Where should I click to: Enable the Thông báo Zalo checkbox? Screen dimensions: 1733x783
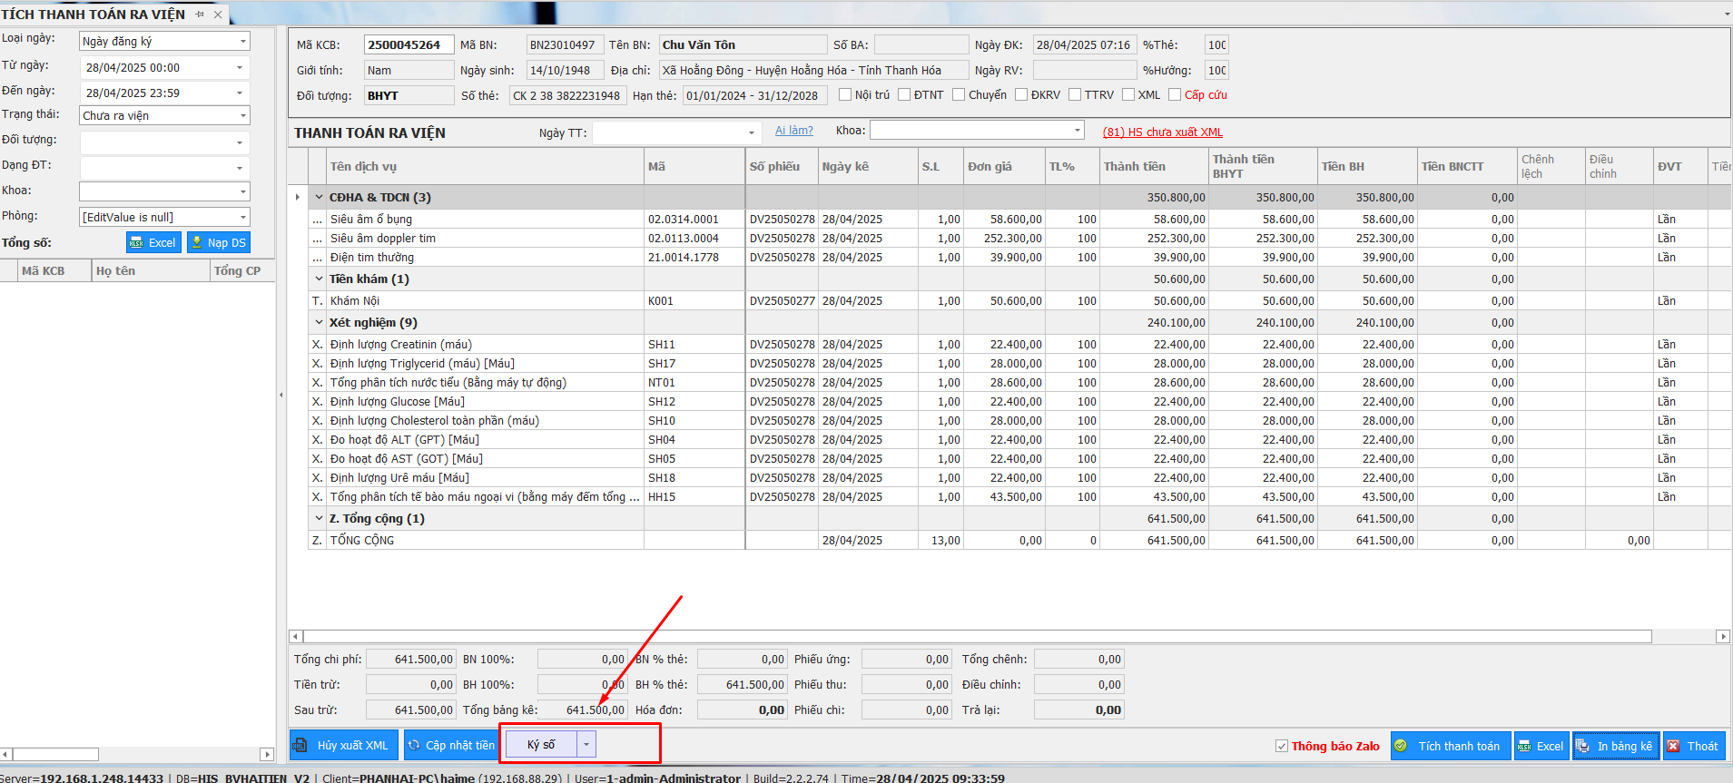point(1282,746)
